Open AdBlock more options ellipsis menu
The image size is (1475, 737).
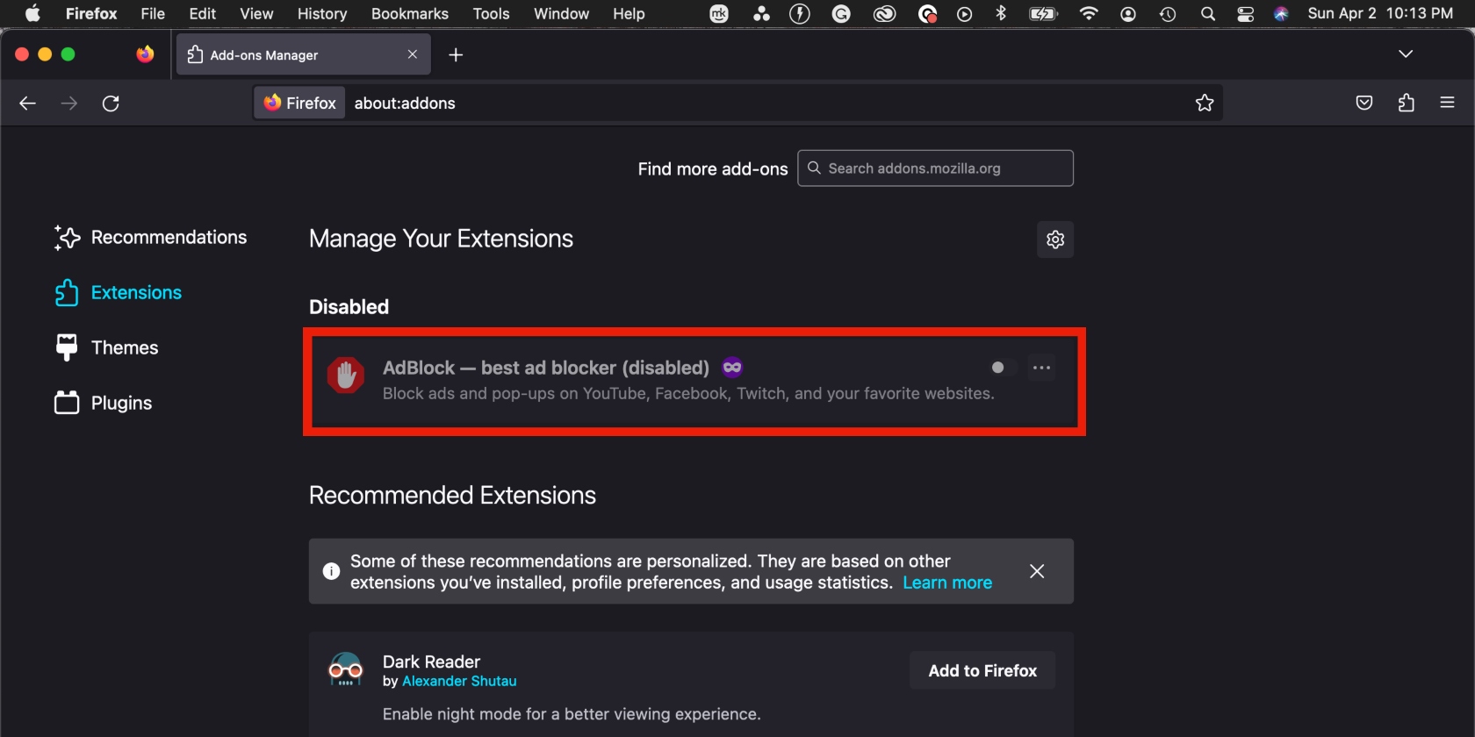pos(1042,368)
